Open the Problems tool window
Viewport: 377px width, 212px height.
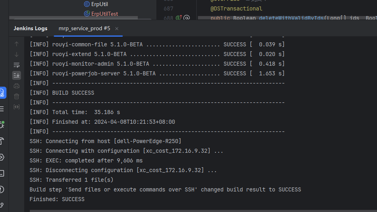(x=2, y=189)
